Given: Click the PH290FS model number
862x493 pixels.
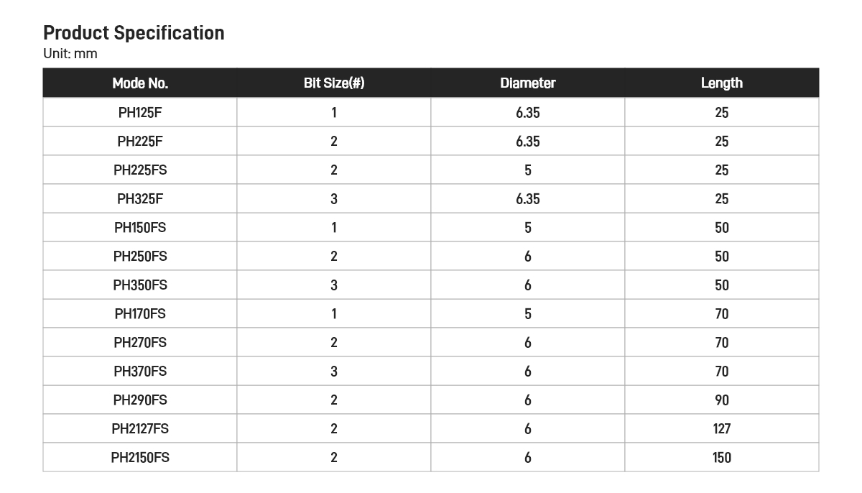Looking at the screenshot, I should [x=140, y=400].
